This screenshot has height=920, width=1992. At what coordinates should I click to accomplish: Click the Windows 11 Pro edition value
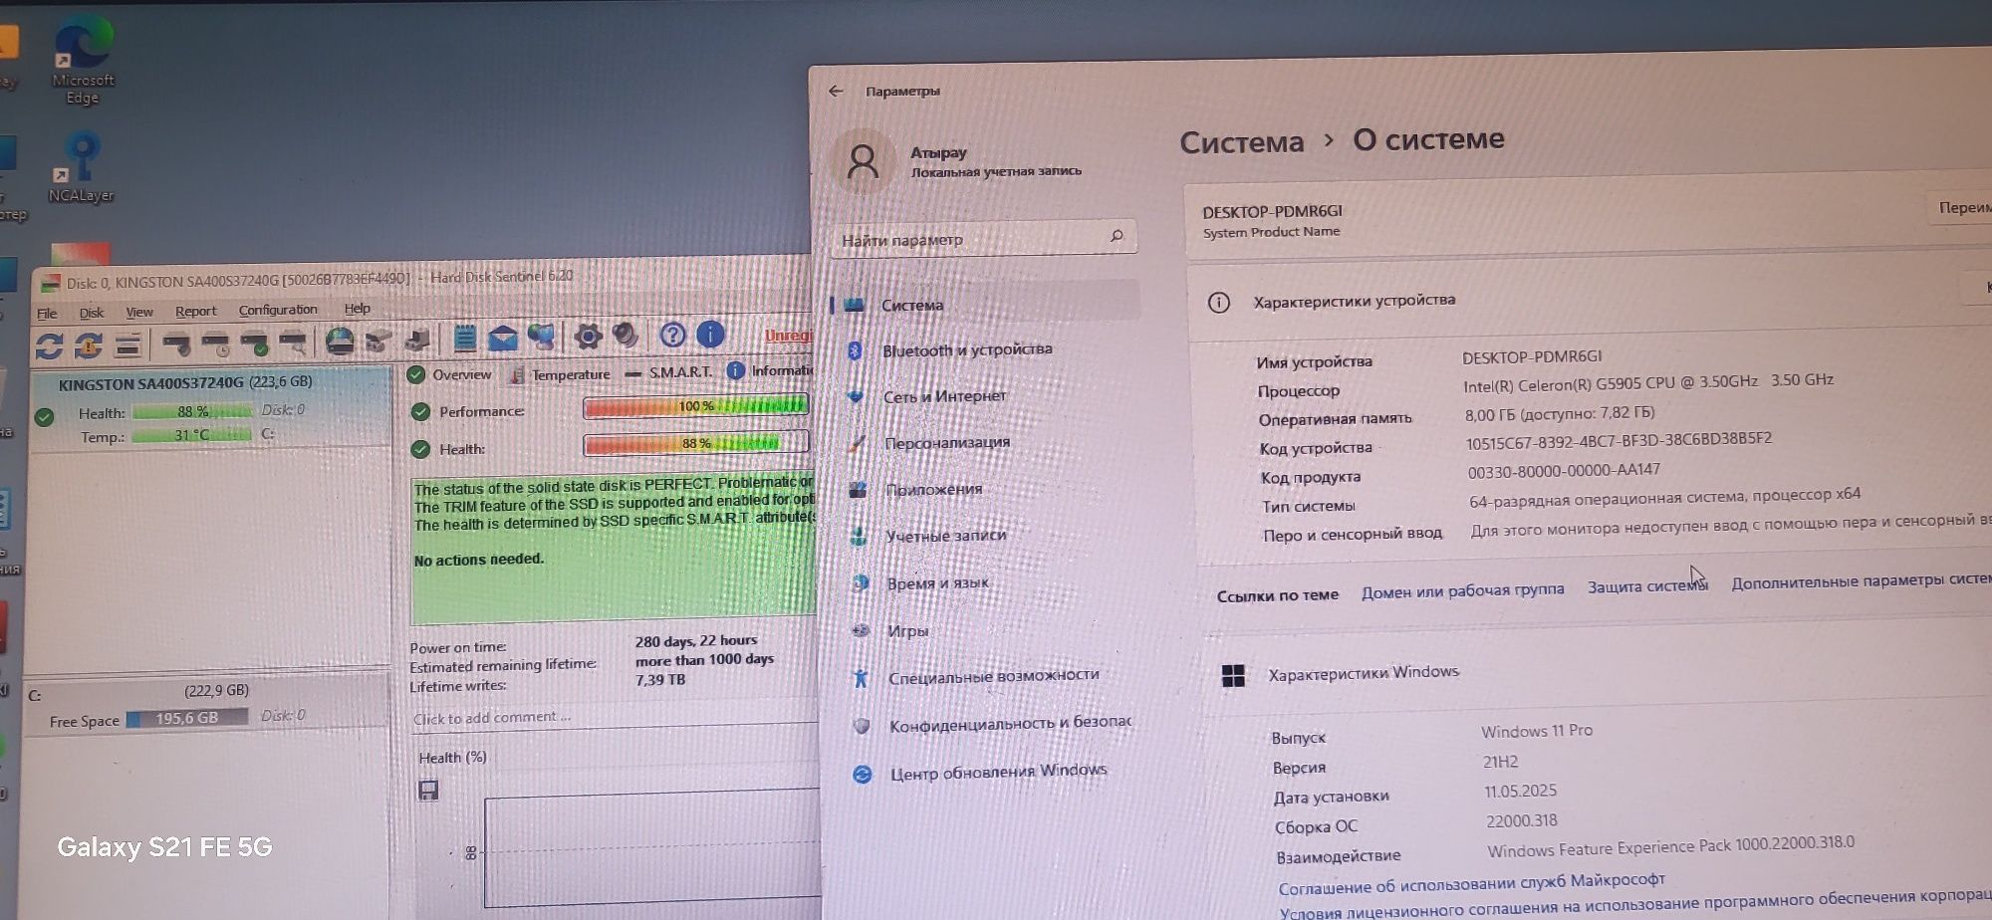pyautogui.click(x=1537, y=731)
